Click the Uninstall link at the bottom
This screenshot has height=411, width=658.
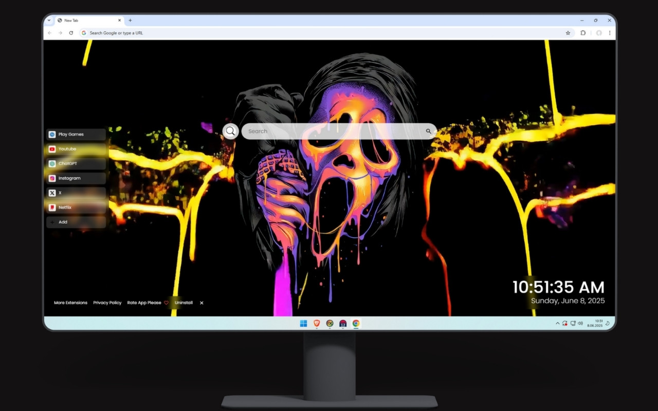click(184, 303)
